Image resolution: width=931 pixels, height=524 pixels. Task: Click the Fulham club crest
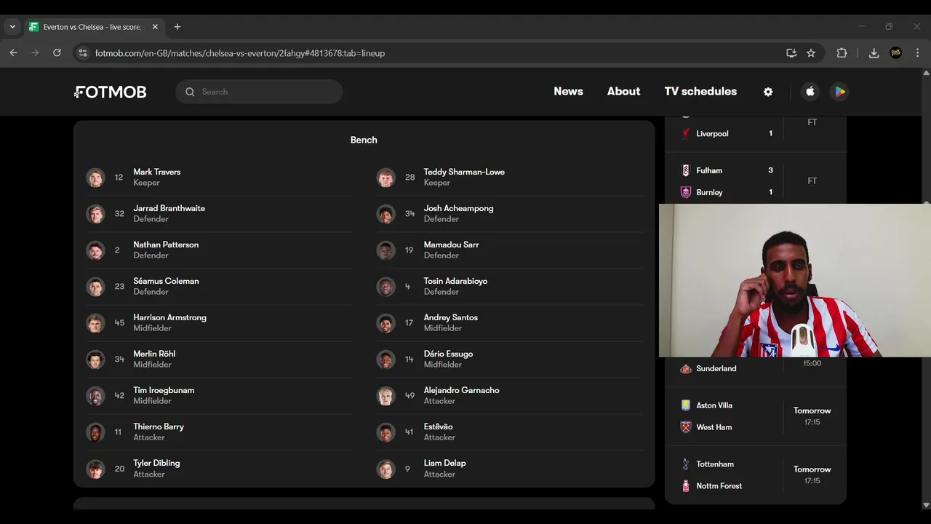(685, 170)
